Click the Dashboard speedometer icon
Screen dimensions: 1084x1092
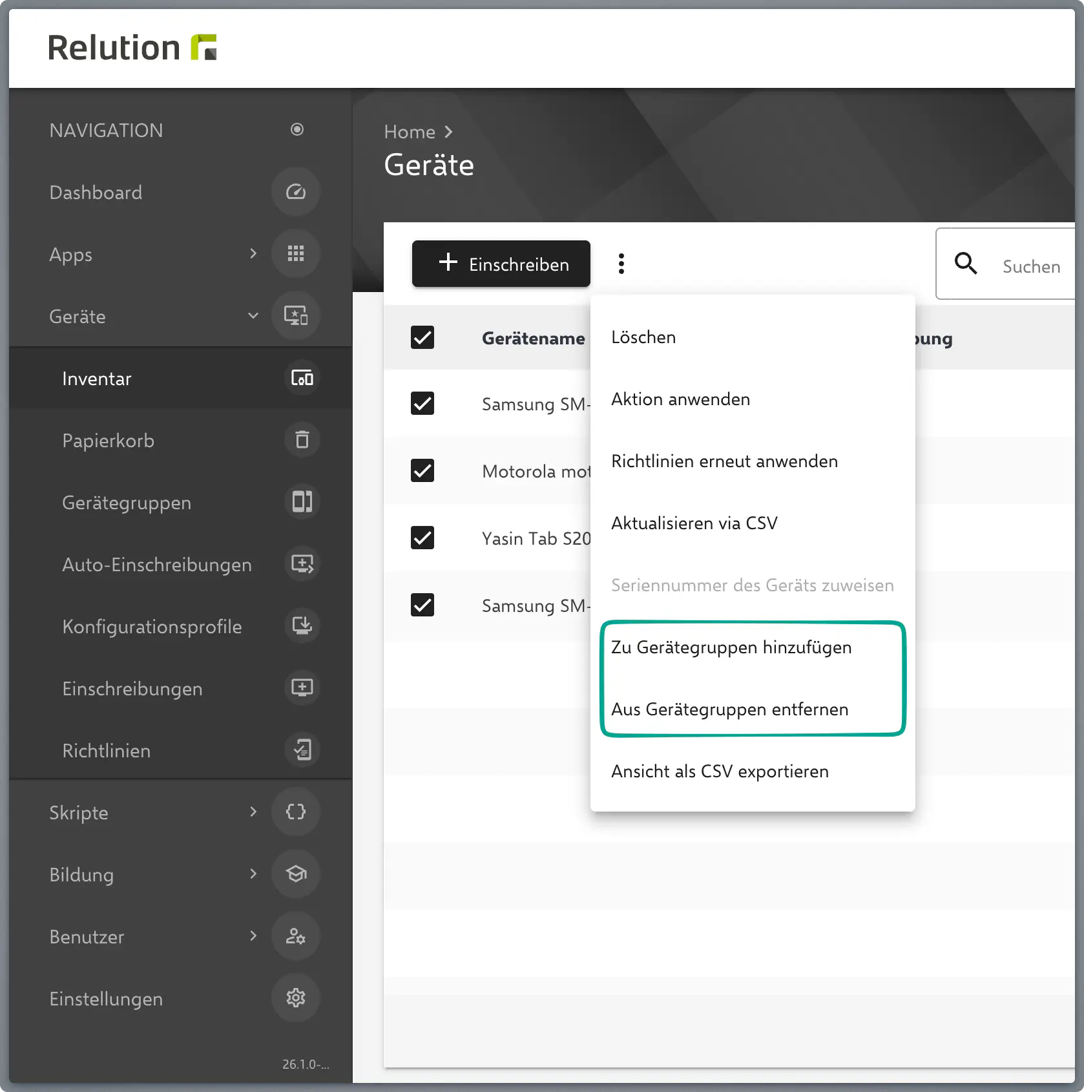tap(296, 192)
